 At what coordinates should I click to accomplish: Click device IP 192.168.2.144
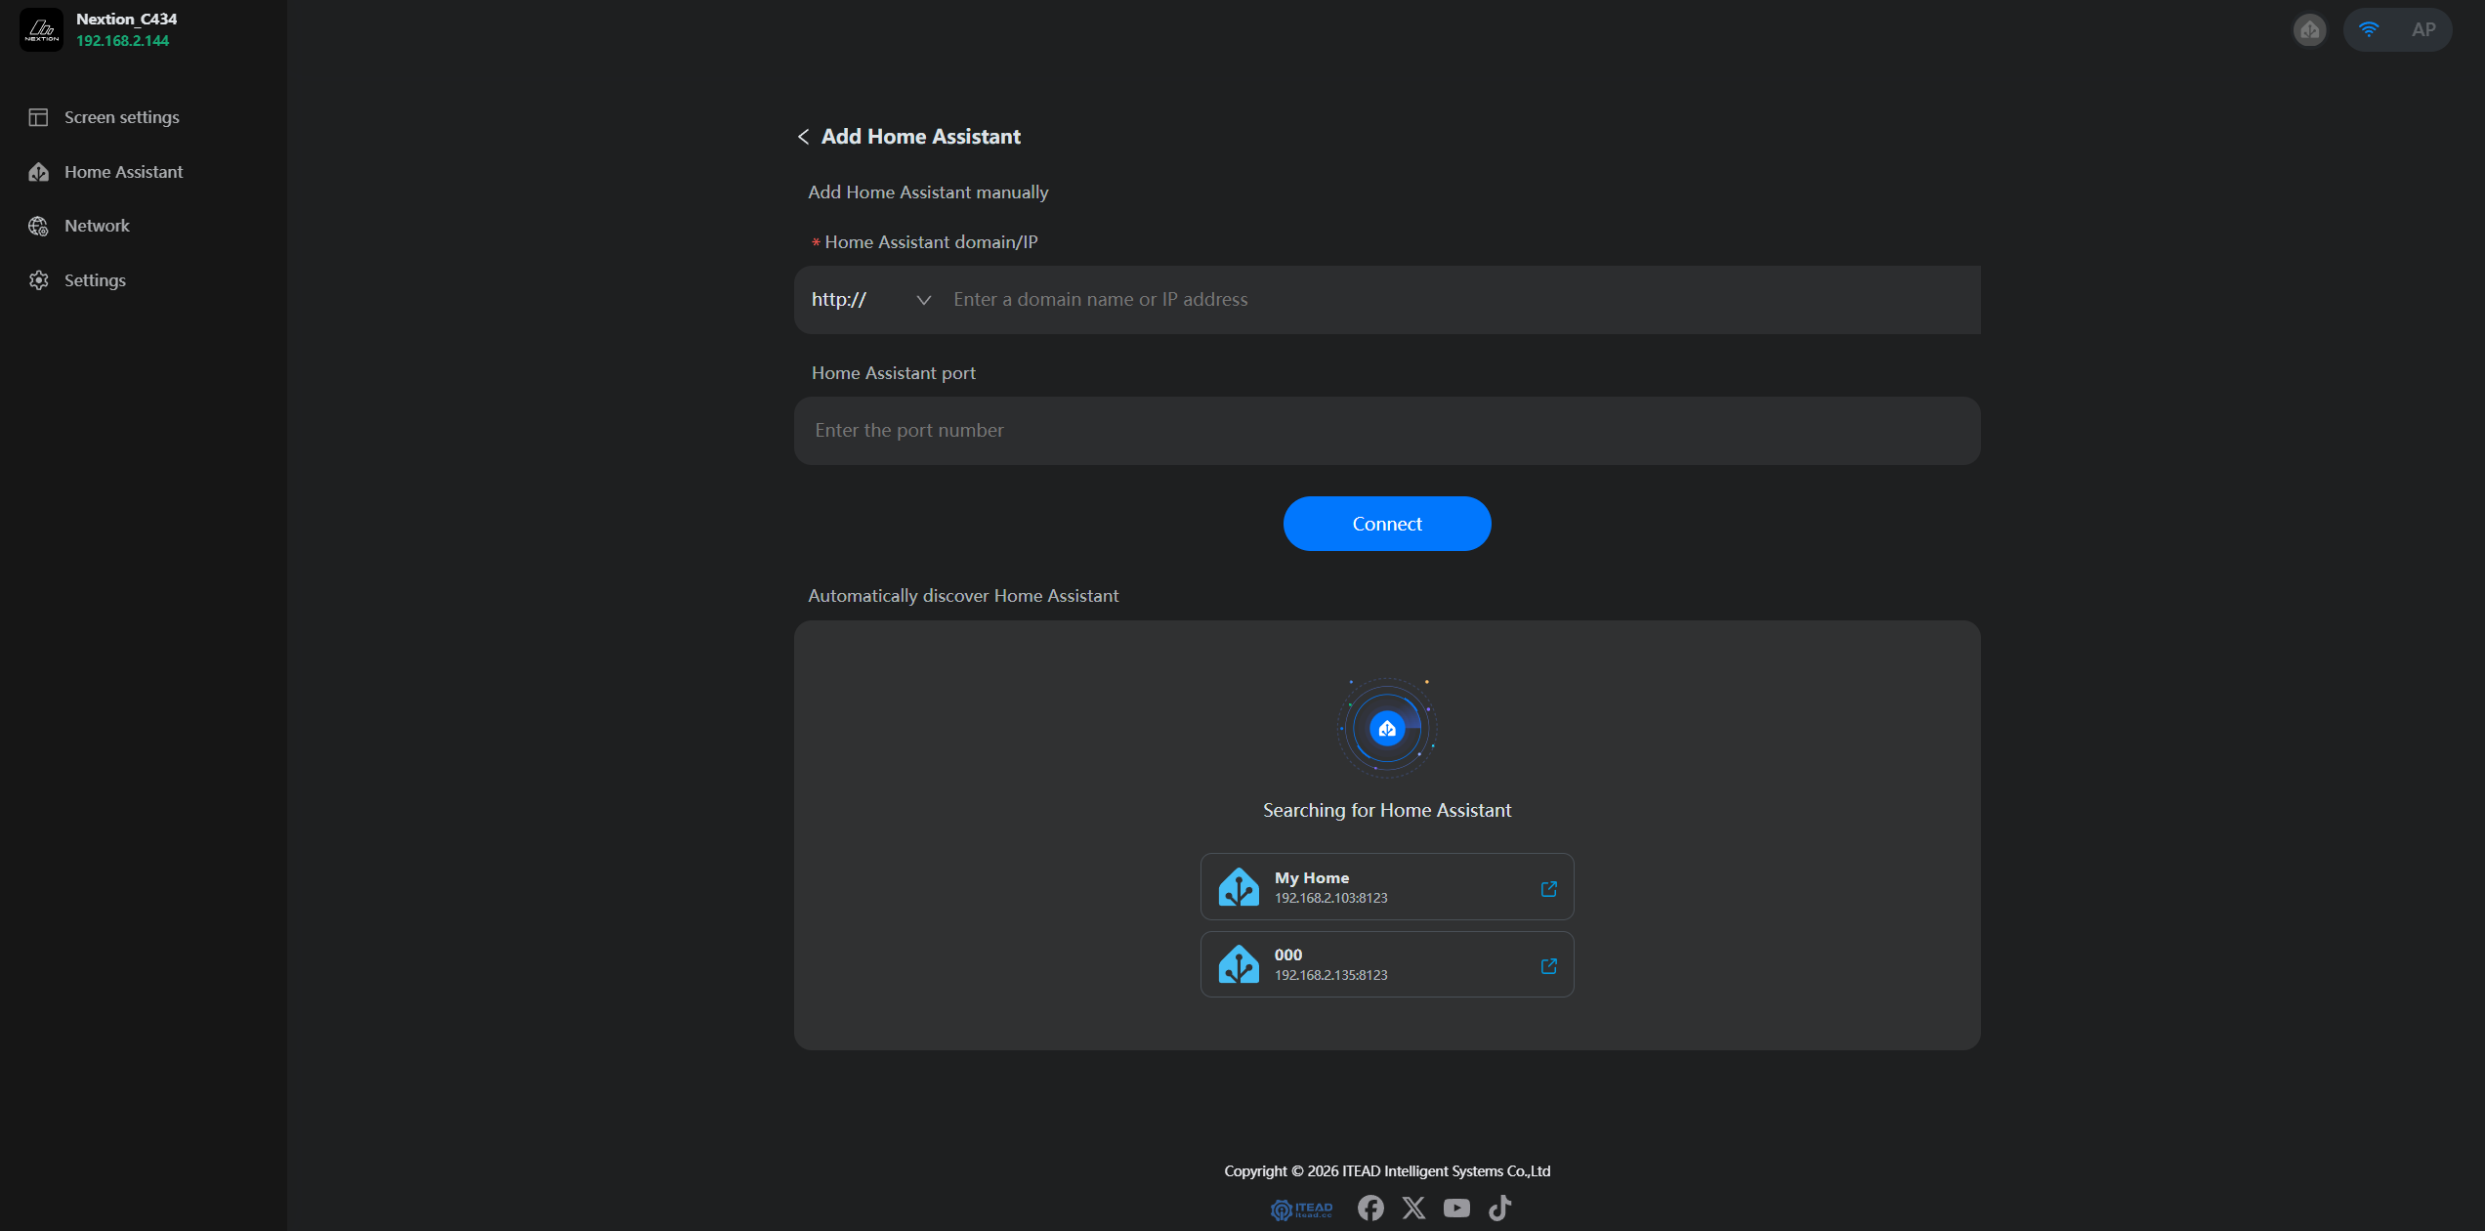(122, 41)
